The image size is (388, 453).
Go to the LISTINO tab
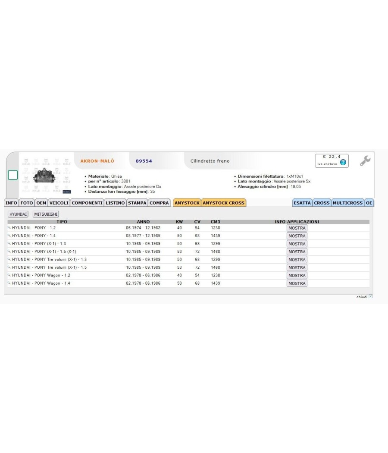click(x=115, y=203)
